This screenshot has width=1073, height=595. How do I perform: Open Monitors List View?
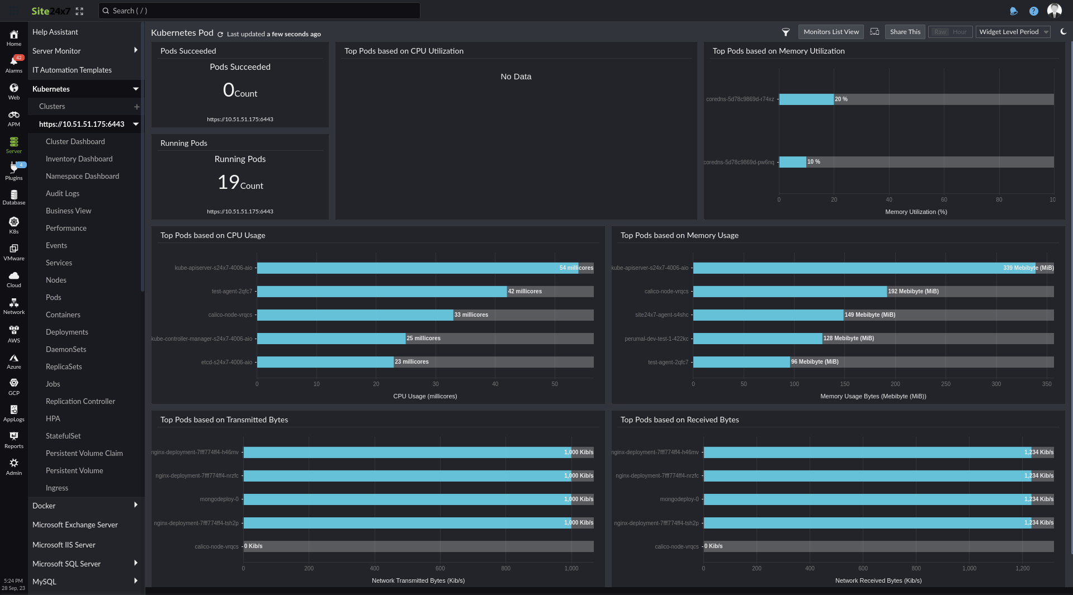(x=831, y=32)
